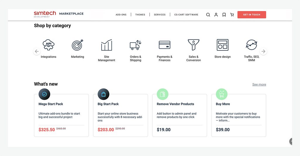Follow the See more link
The height and width of the screenshot is (156, 300).
pyautogui.click(x=259, y=85)
